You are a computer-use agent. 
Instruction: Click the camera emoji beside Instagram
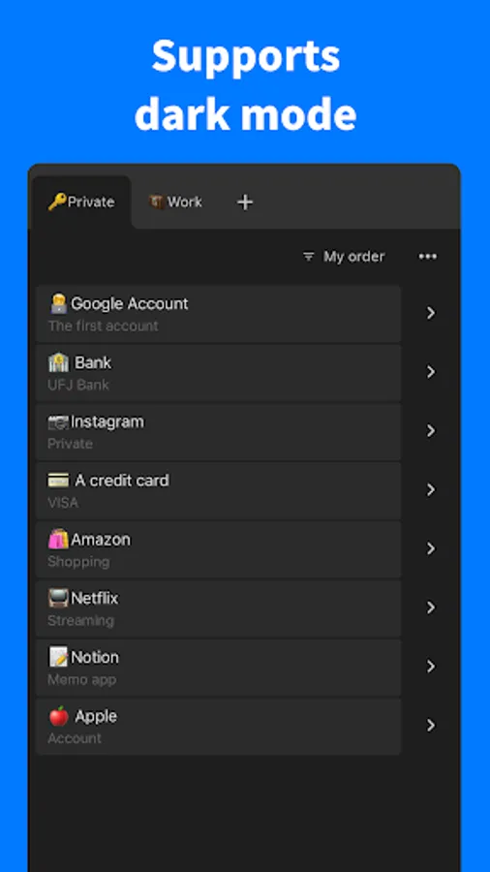[58, 422]
